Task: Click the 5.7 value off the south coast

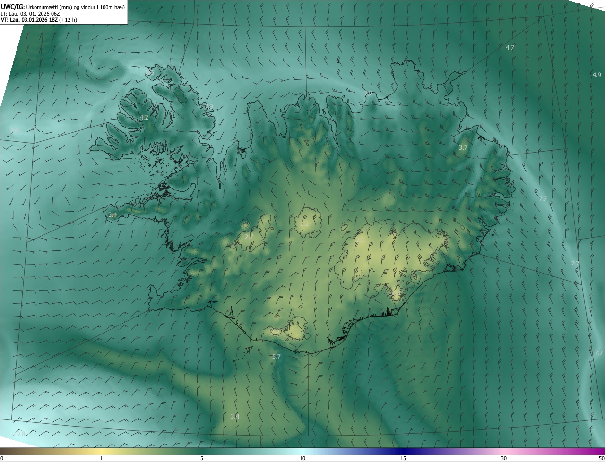Action: point(277,356)
